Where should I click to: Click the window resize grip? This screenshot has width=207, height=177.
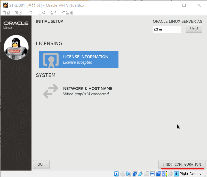click(205, 175)
